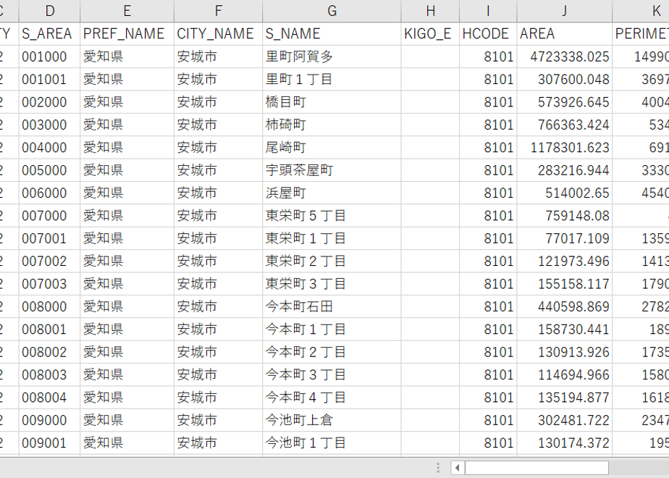Viewport: 669px width, 478px height.
Task: Click cell containing 橋目町
Action: (332, 102)
